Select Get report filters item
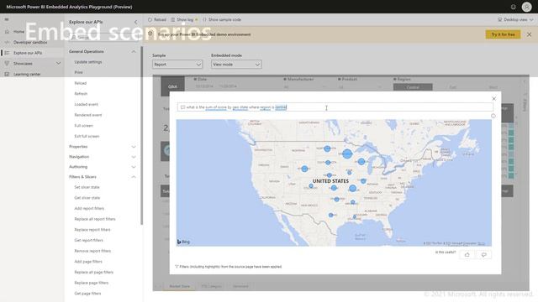This screenshot has width=538, height=302. (x=88, y=241)
